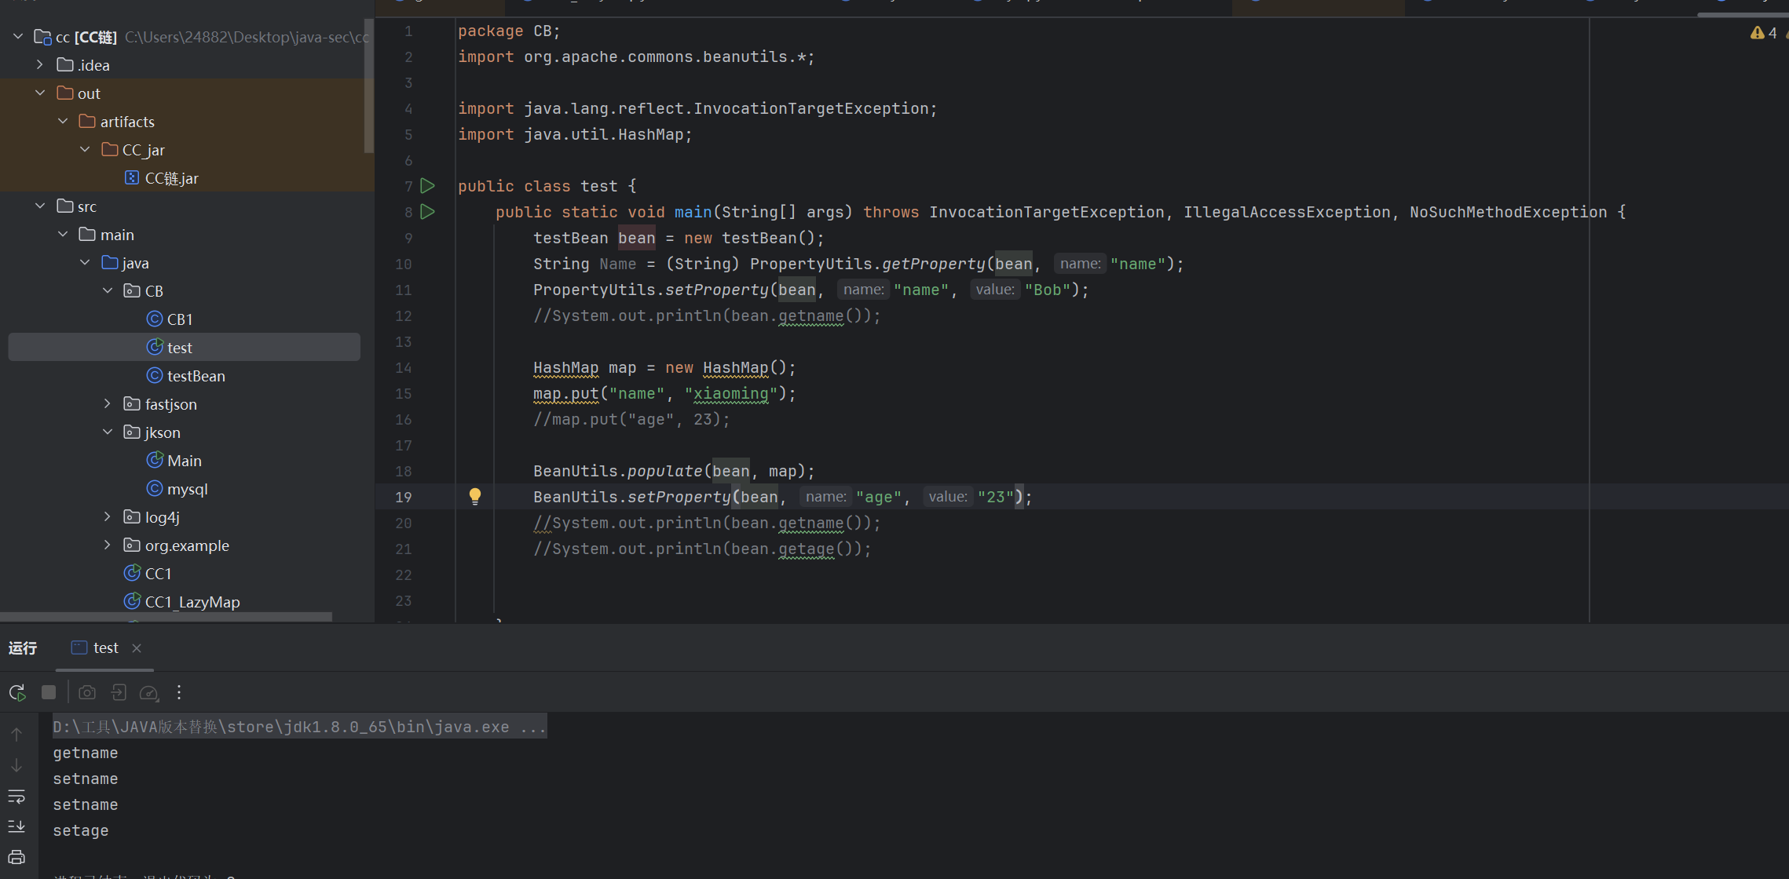Click the thread dump camera icon
Screen dimensions: 1789x879
(x=87, y=692)
